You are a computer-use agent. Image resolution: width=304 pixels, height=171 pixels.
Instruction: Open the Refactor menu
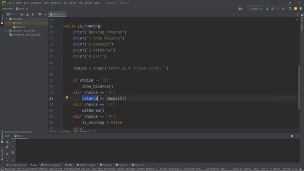point(56,3)
